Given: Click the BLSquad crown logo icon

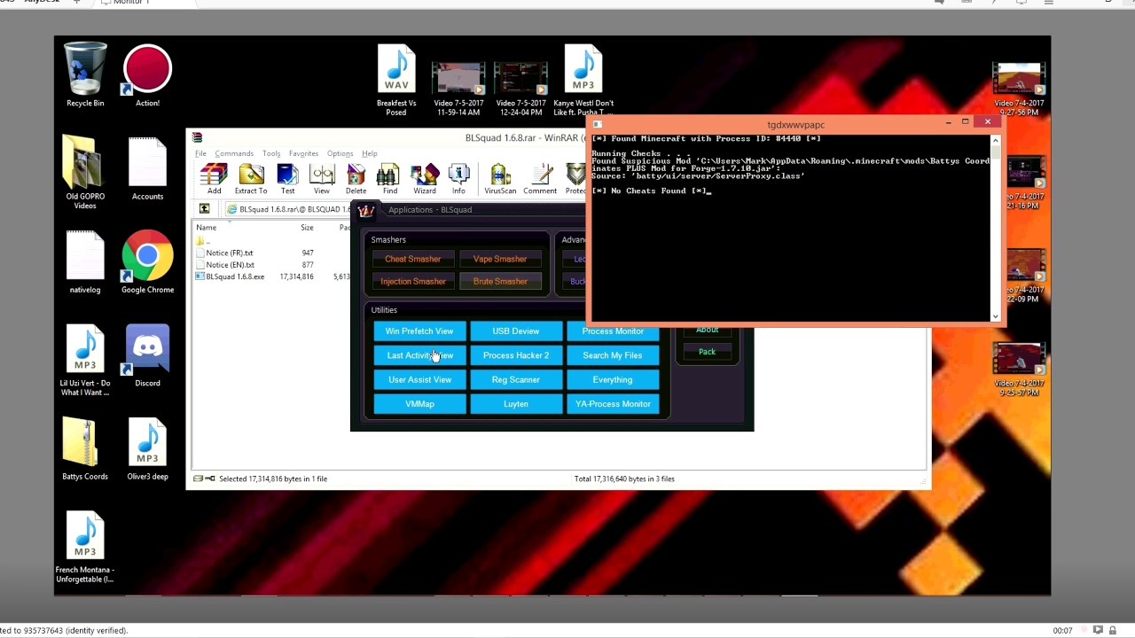Looking at the screenshot, I should point(365,210).
